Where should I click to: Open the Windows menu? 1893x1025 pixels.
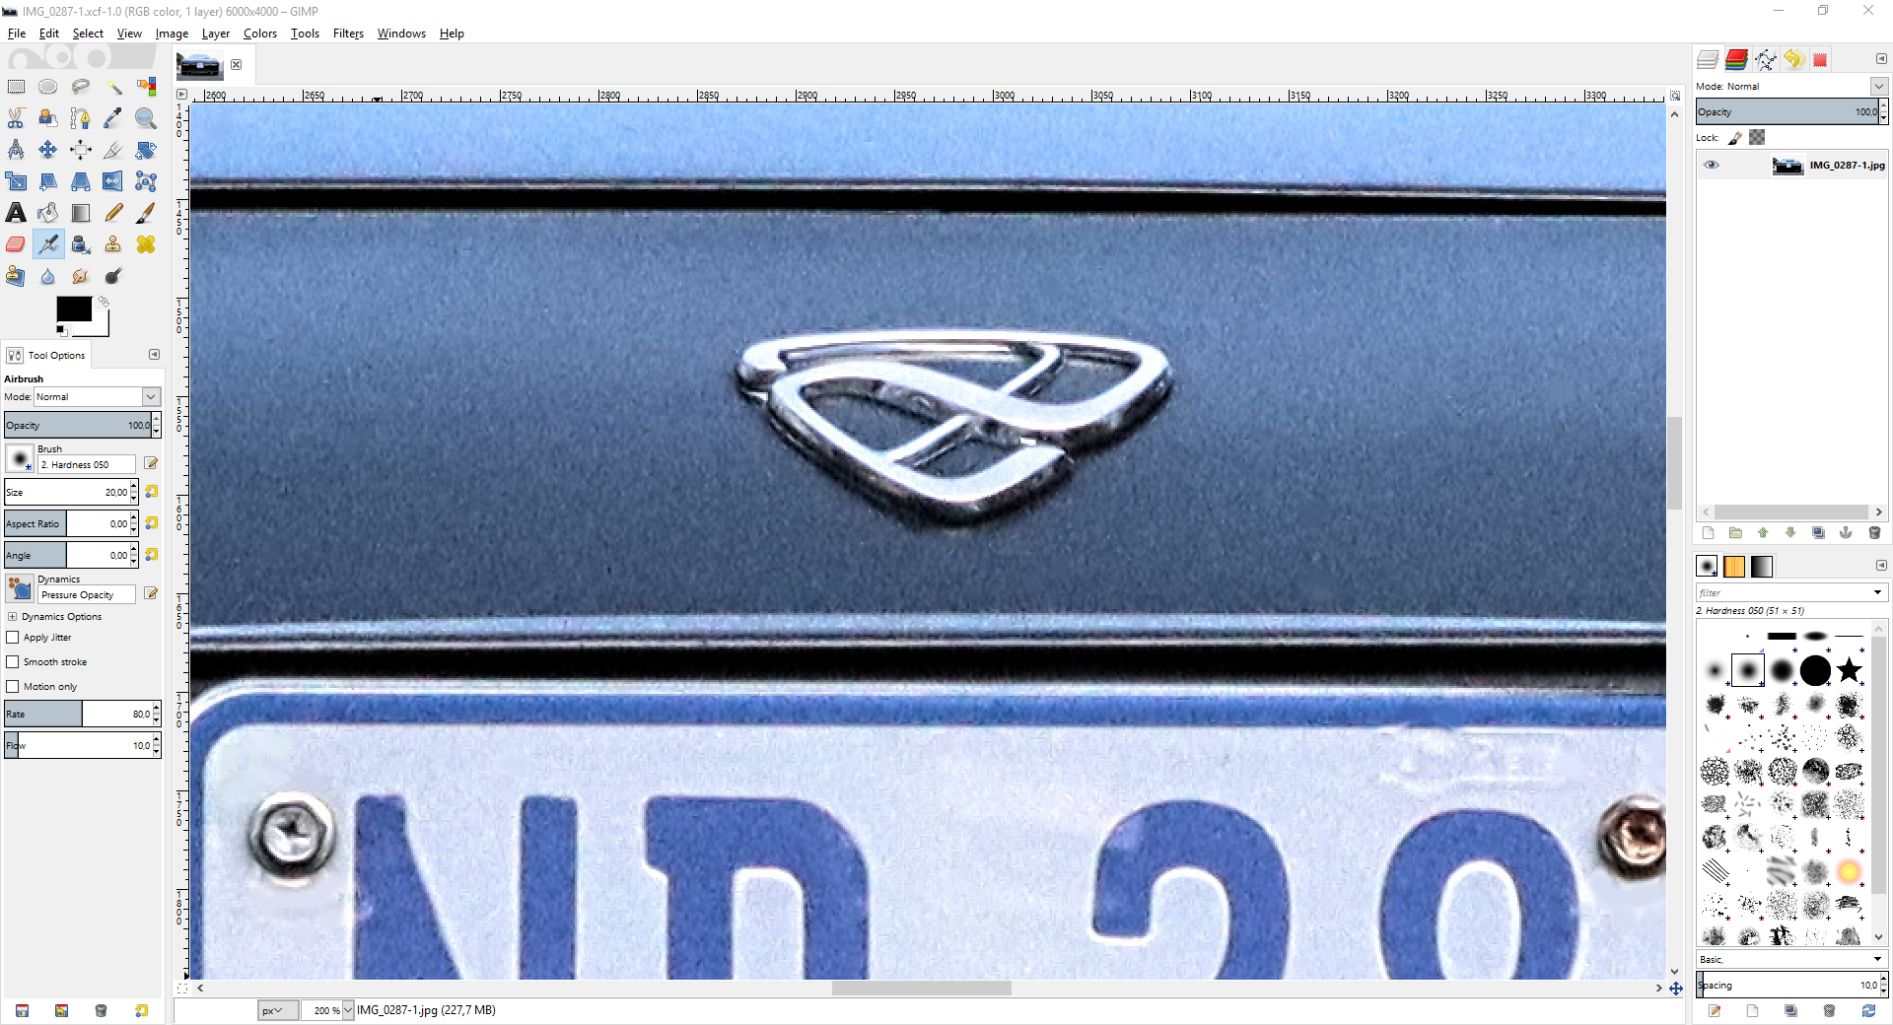point(401,34)
